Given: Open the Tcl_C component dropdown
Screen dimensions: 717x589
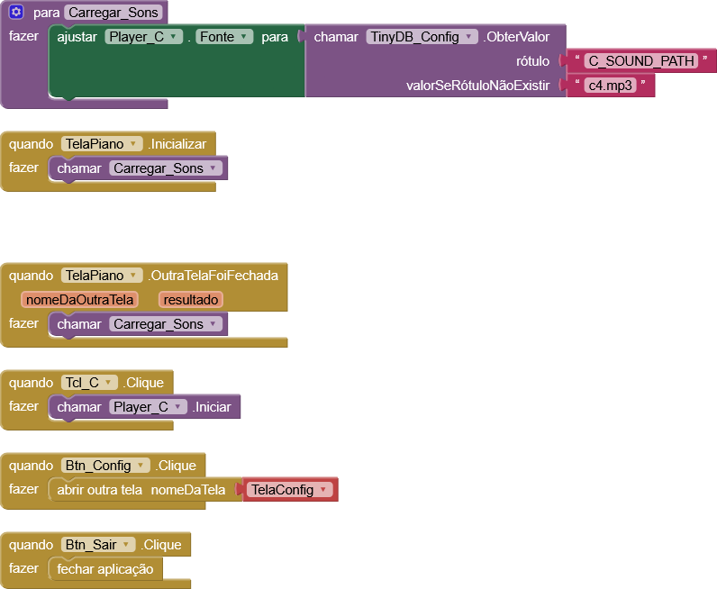Looking at the screenshot, I should [89, 383].
